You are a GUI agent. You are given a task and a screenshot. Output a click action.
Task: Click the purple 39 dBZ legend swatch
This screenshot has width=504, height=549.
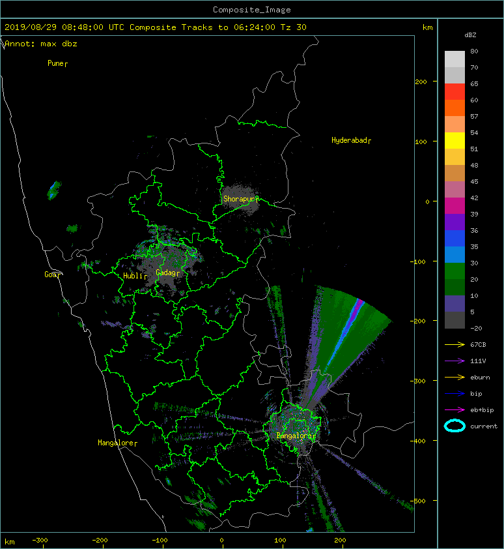coord(455,222)
